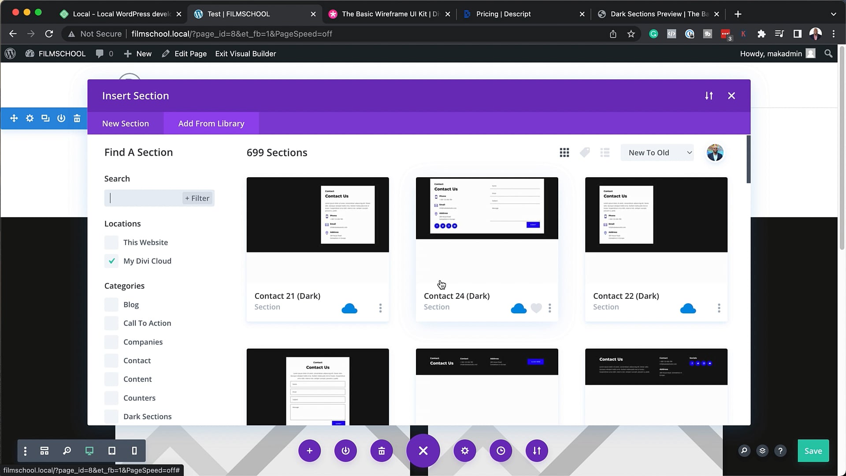
Task: Check the This Website location
Action: 111,242
